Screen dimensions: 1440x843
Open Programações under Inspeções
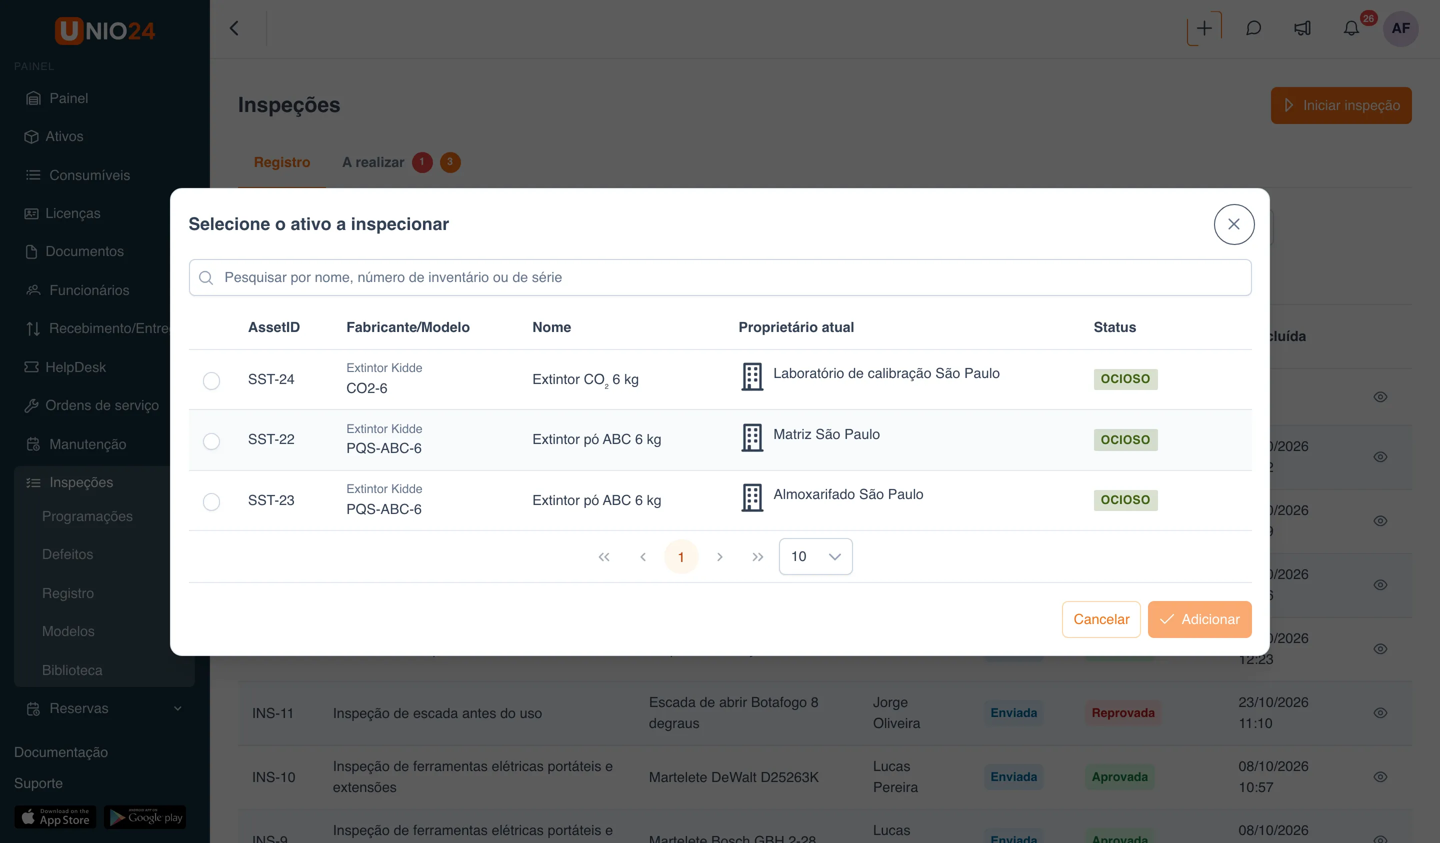pyautogui.click(x=87, y=516)
